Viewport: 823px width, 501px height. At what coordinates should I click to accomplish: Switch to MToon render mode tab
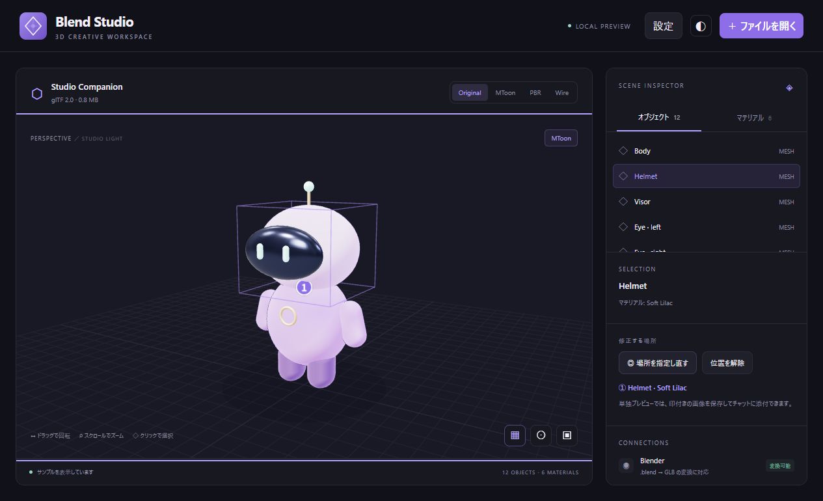click(505, 92)
